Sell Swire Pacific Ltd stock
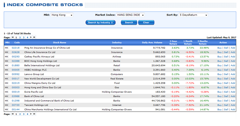Image resolution: width=240 pixels, height=126 pixels. [226, 92]
